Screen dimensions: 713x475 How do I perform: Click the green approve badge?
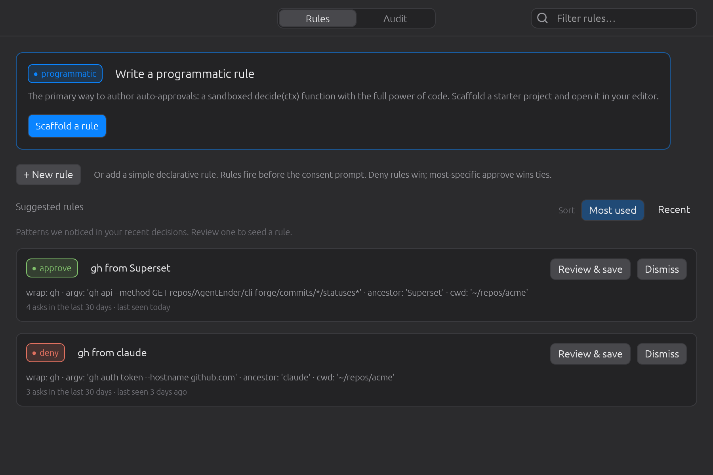pyautogui.click(x=52, y=268)
